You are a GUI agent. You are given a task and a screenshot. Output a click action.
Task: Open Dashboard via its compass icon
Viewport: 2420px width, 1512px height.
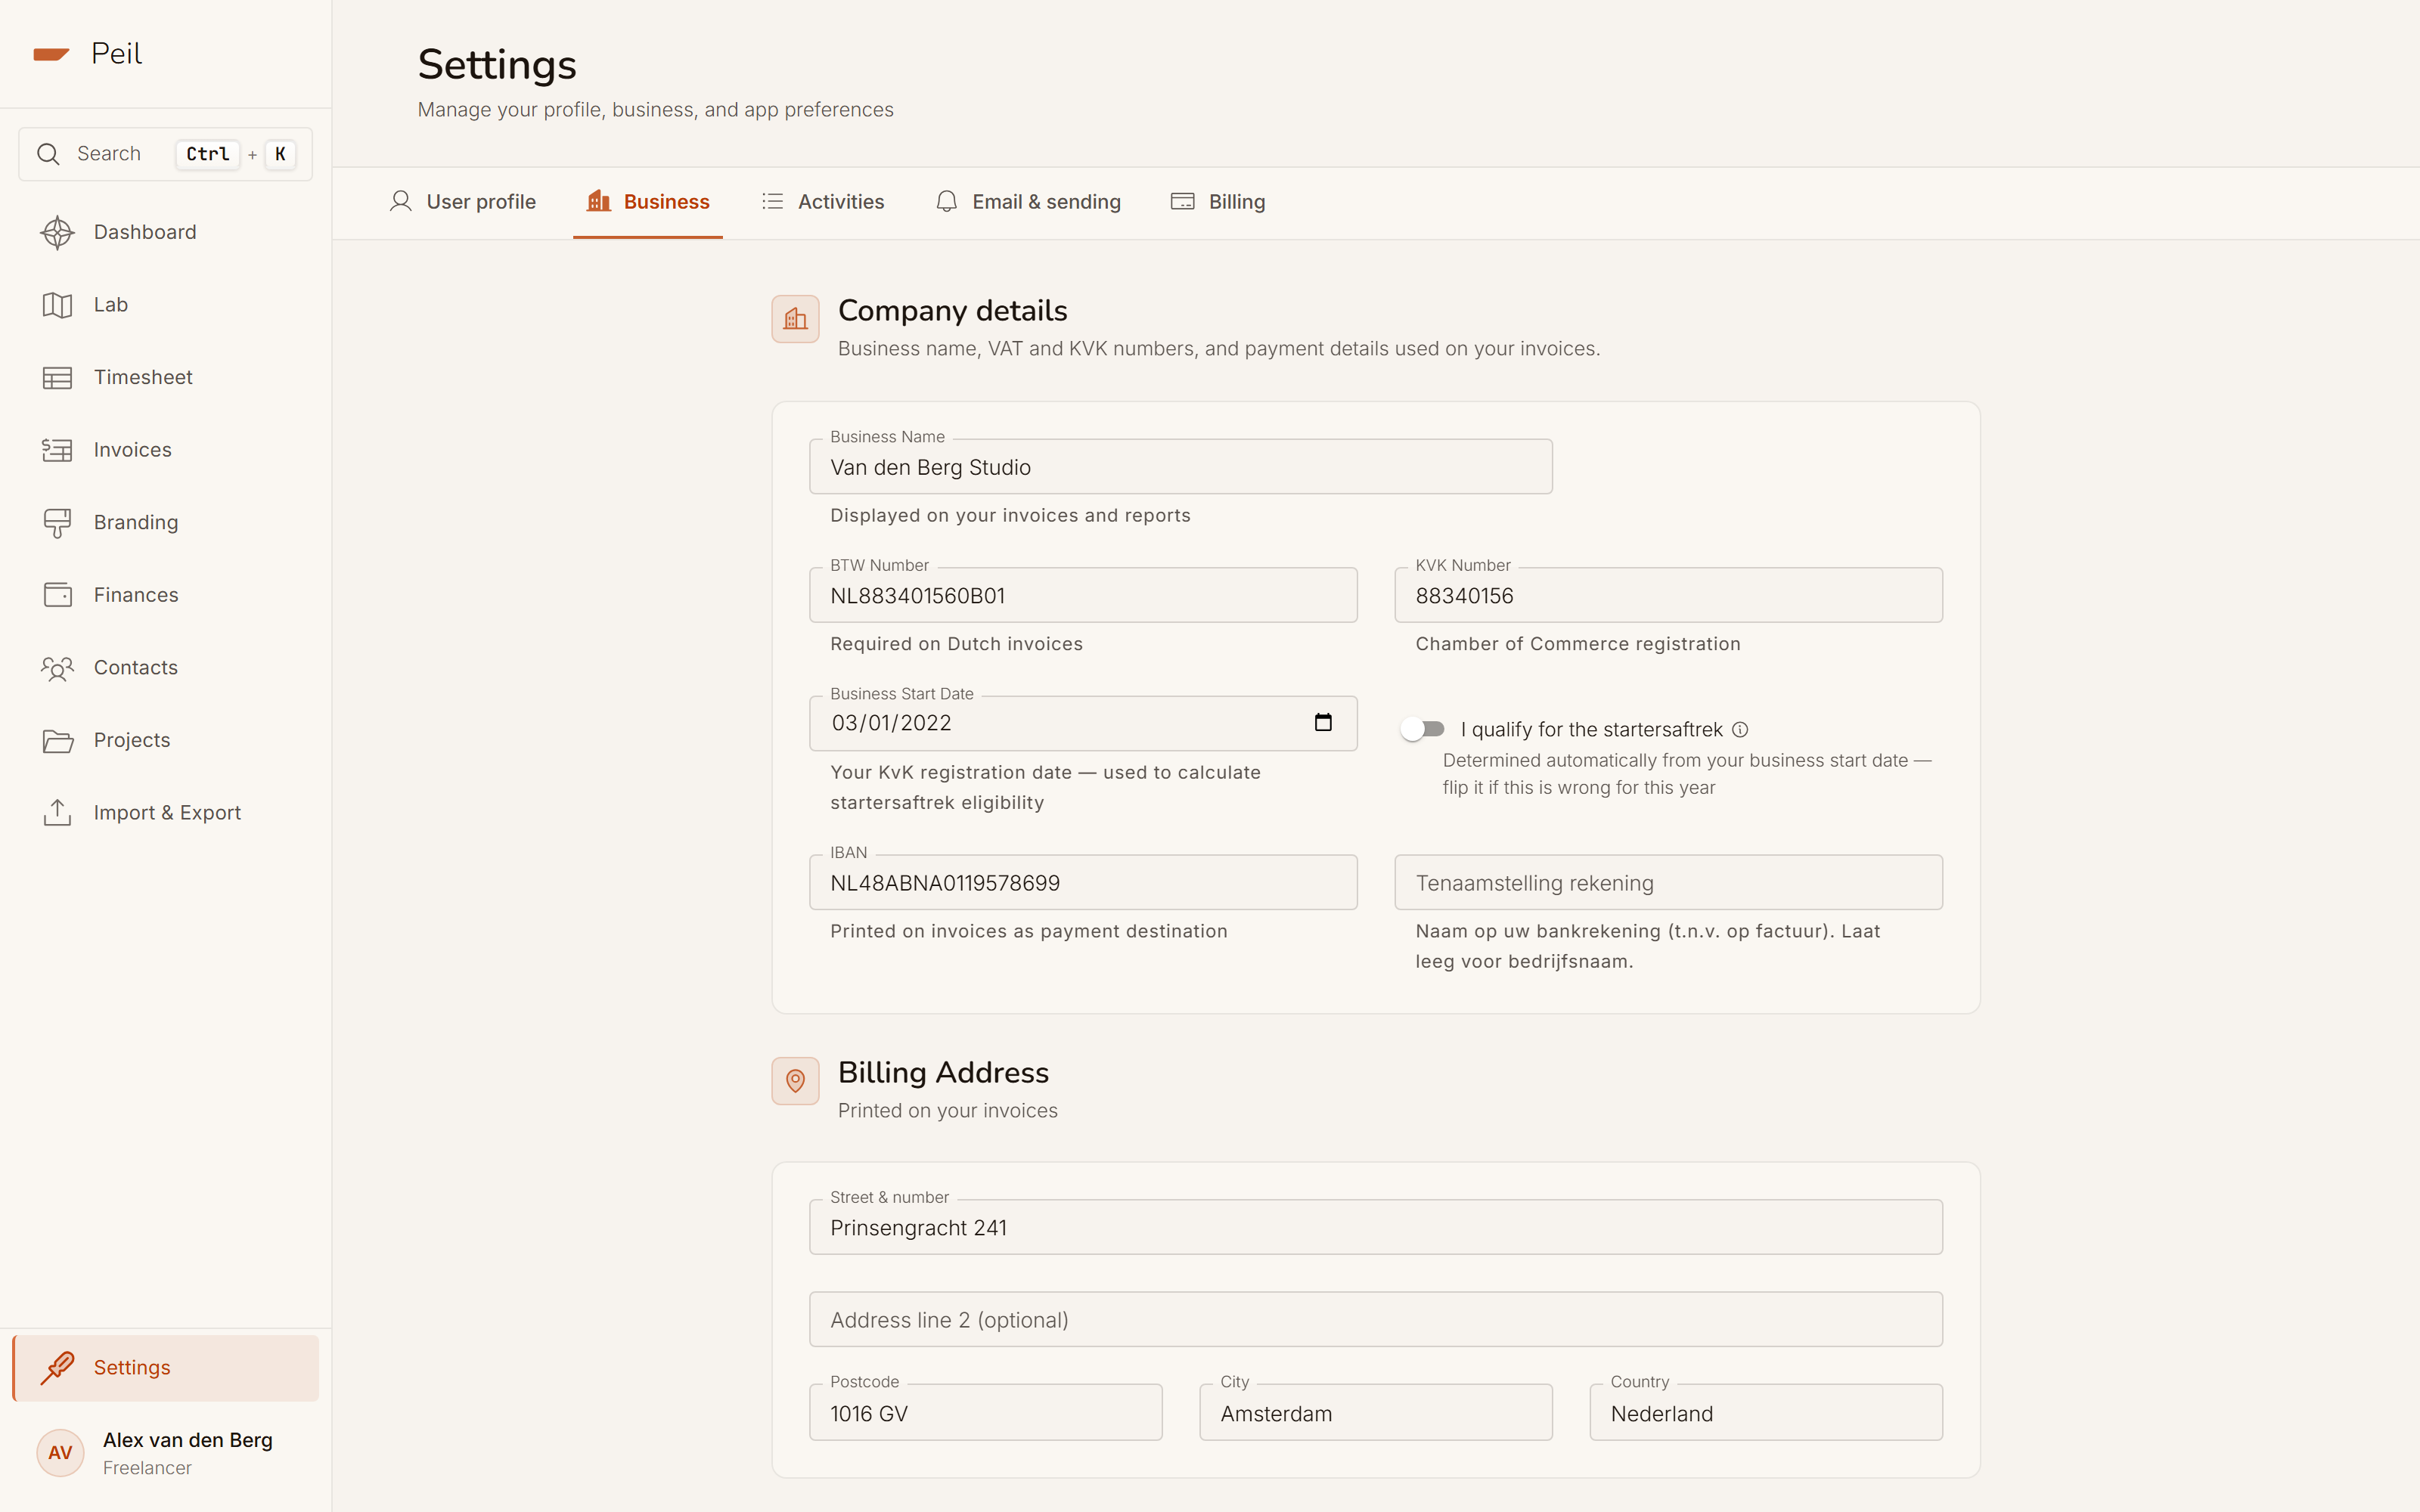point(57,232)
